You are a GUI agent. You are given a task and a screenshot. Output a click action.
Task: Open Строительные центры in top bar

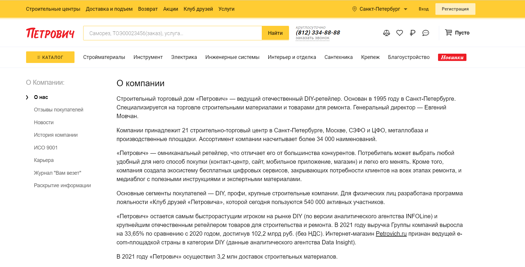coord(53,9)
